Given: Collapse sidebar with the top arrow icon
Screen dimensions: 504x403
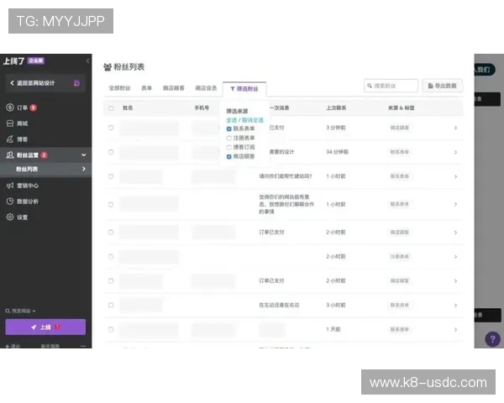Looking at the screenshot, I should click(x=87, y=60).
